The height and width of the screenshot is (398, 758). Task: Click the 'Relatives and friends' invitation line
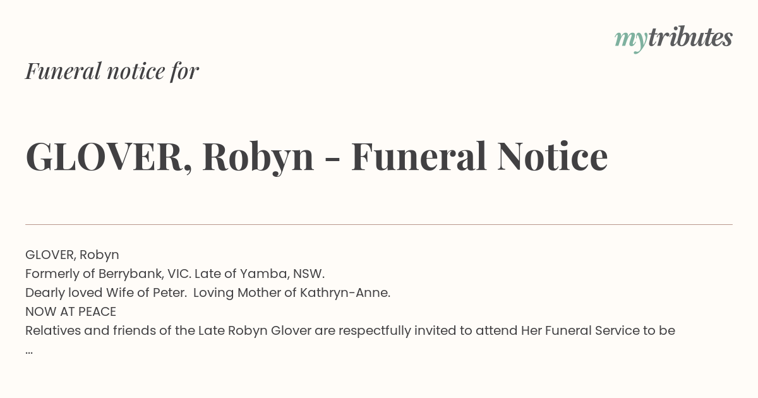(350, 331)
